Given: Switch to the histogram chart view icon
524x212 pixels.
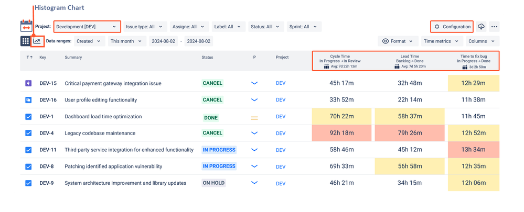Looking at the screenshot, I should (x=37, y=41).
